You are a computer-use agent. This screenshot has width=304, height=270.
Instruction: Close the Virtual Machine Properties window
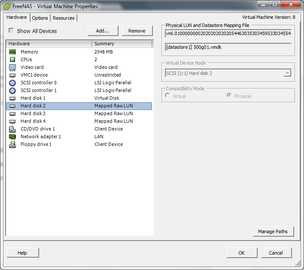pos(291,4)
